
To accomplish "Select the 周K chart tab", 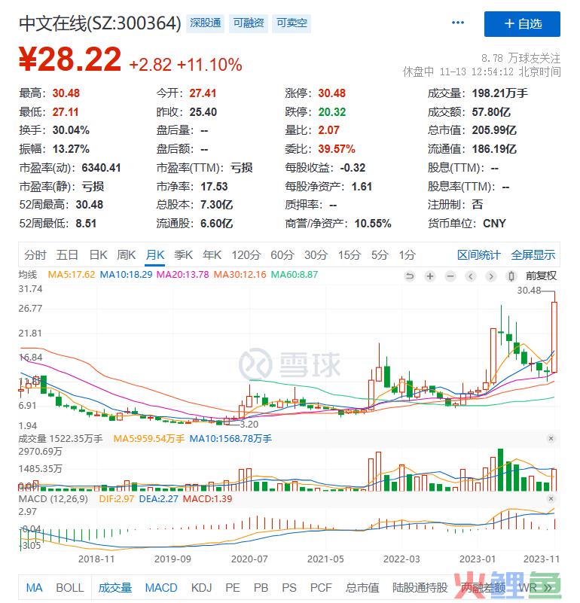I will (x=127, y=255).
